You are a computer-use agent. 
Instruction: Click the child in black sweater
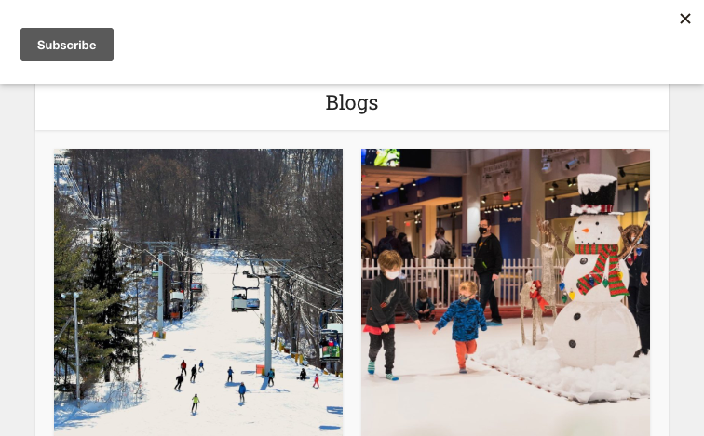point(389,313)
